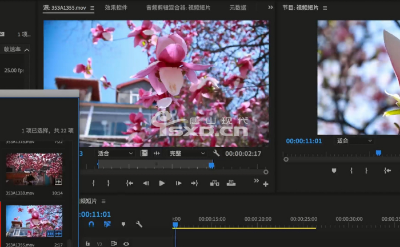Select the V3 track target label
The image size is (400, 247).
pos(99,244)
